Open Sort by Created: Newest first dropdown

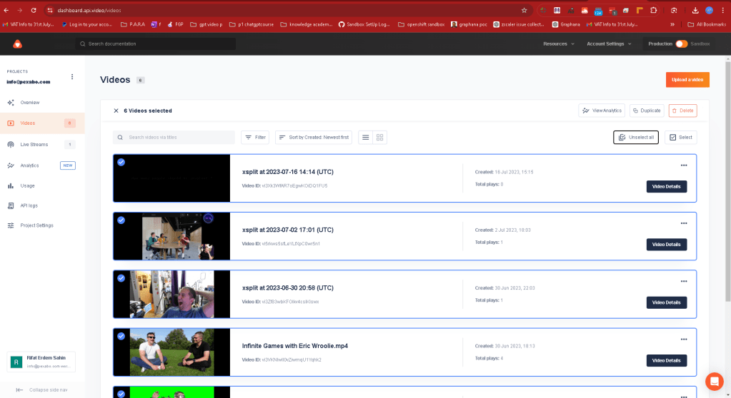(314, 138)
